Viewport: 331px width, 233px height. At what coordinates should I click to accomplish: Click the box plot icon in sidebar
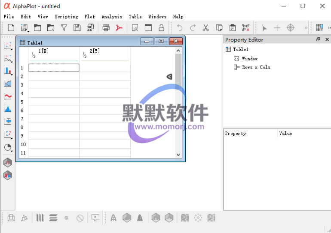tap(8, 122)
